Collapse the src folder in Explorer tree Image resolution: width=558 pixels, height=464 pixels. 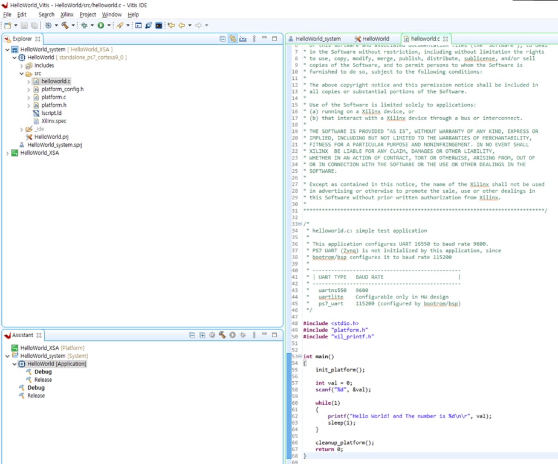click(22, 73)
